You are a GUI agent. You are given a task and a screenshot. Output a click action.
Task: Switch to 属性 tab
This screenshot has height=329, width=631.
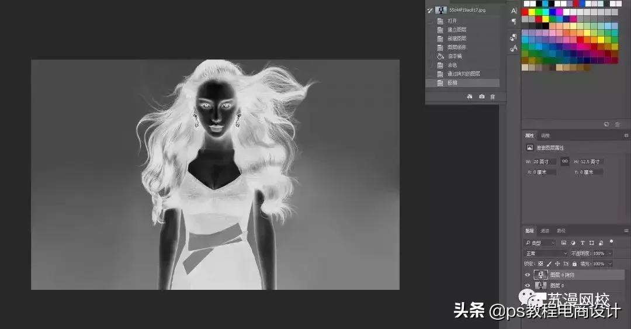pyautogui.click(x=529, y=136)
